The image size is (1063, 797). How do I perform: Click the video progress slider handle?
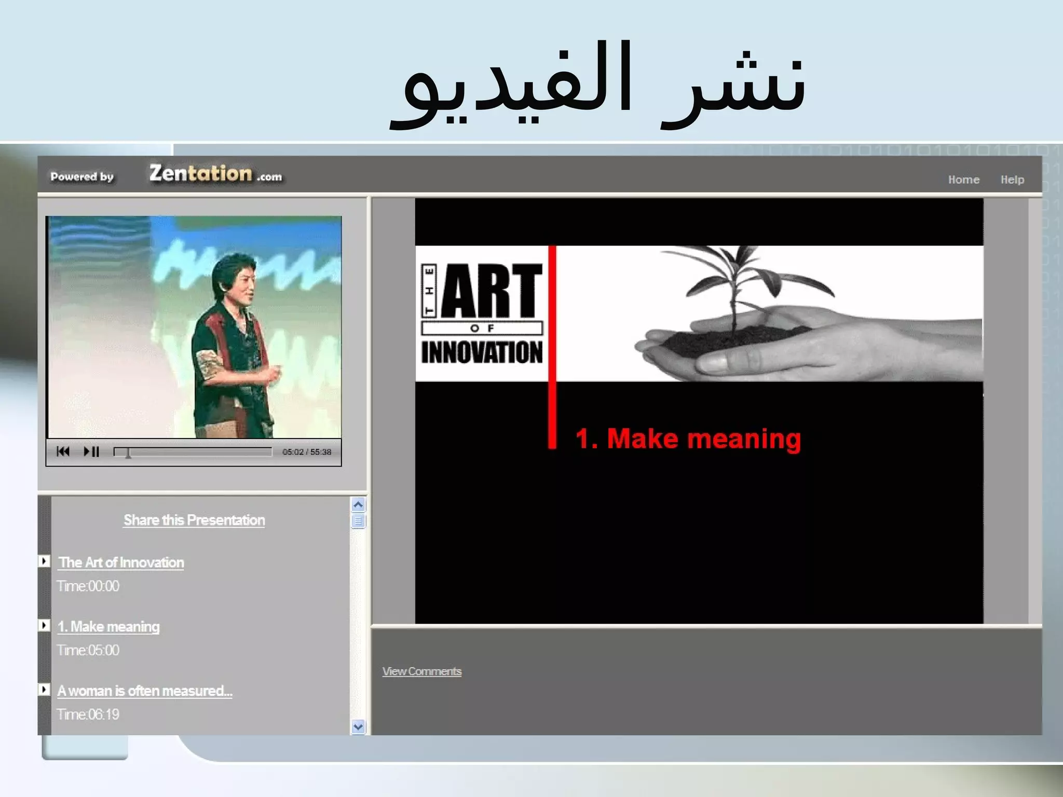(128, 453)
